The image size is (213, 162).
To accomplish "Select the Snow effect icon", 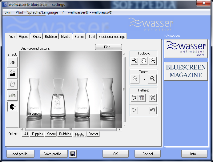I will click(x=12, y=73).
